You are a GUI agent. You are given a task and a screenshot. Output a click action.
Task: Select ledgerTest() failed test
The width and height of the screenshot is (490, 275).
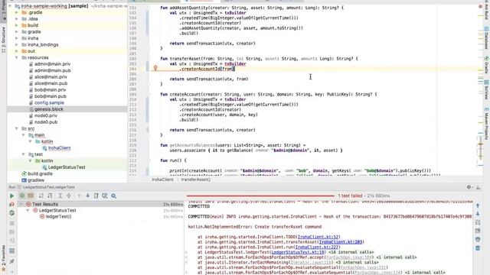click(x=58, y=216)
